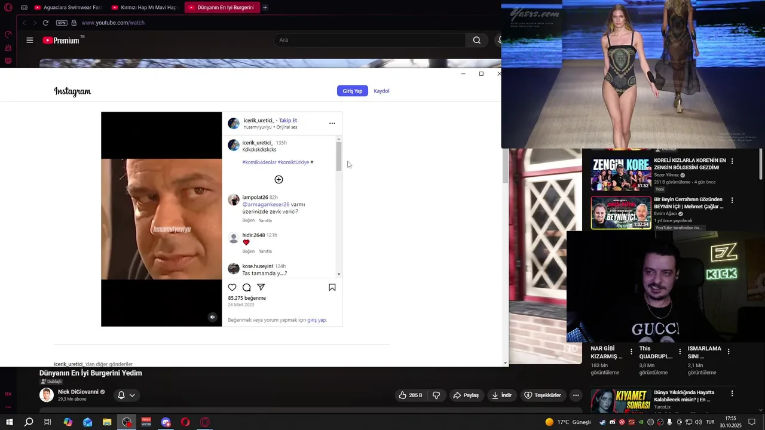Open a new browser tab
This screenshot has width=765, height=430.
pos(265,7)
